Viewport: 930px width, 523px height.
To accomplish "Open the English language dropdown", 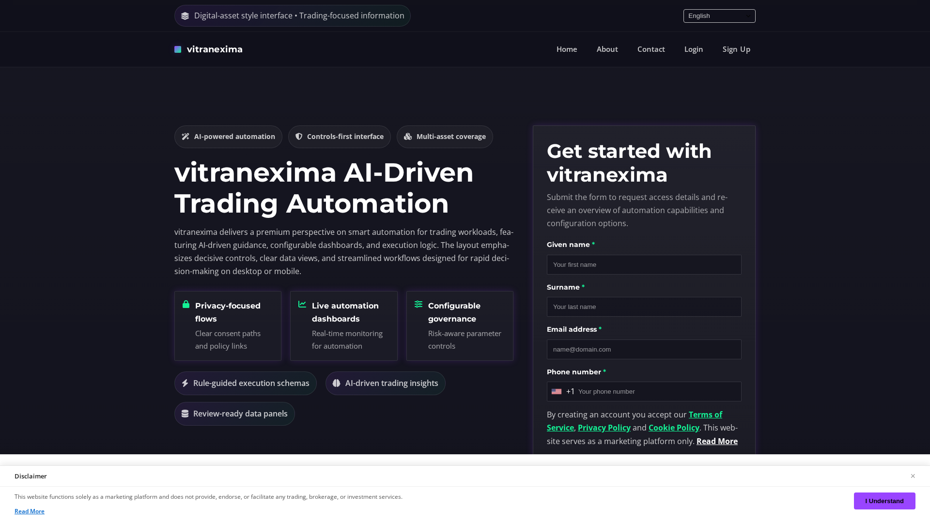I will (x=719, y=16).
